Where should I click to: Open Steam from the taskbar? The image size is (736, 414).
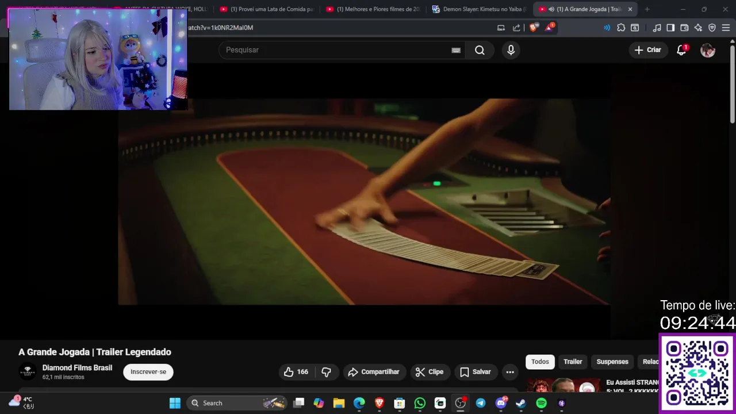tap(521, 403)
